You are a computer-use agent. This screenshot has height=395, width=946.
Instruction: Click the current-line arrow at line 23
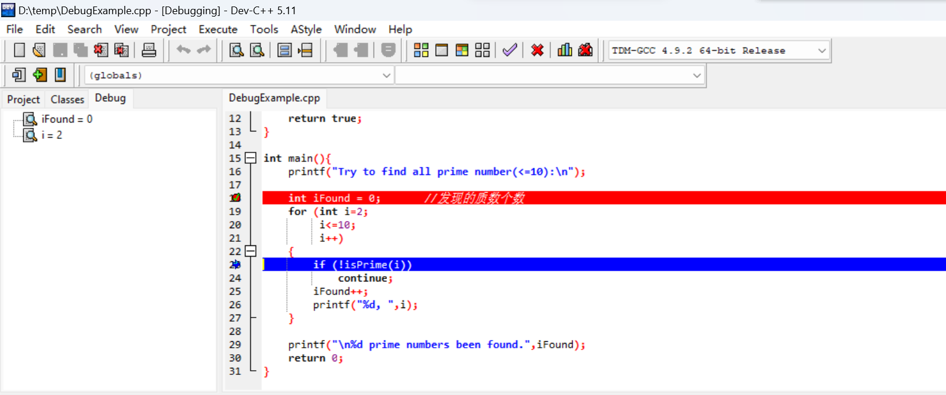[235, 265]
